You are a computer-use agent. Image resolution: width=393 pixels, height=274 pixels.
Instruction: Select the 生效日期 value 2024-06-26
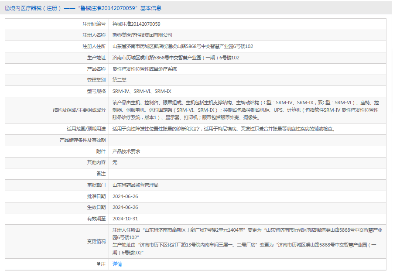pyautogui.click(x=125, y=207)
